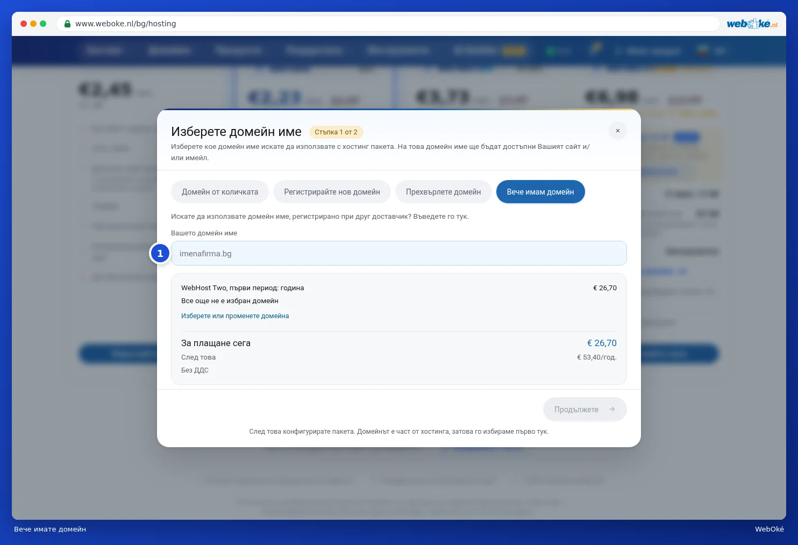Choose the "Вече имам домейн" tab
The height and width of the screenshot is (545, 798).
540,192
